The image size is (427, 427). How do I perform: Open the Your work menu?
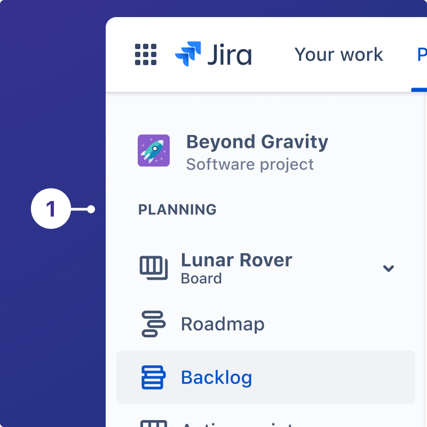(339, 54)
